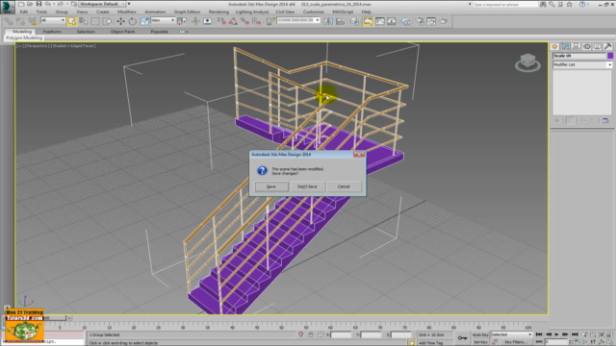Viewport: 616px width, 346px height.
Task: Toggle Percent Snap
Action: (244, 21)
